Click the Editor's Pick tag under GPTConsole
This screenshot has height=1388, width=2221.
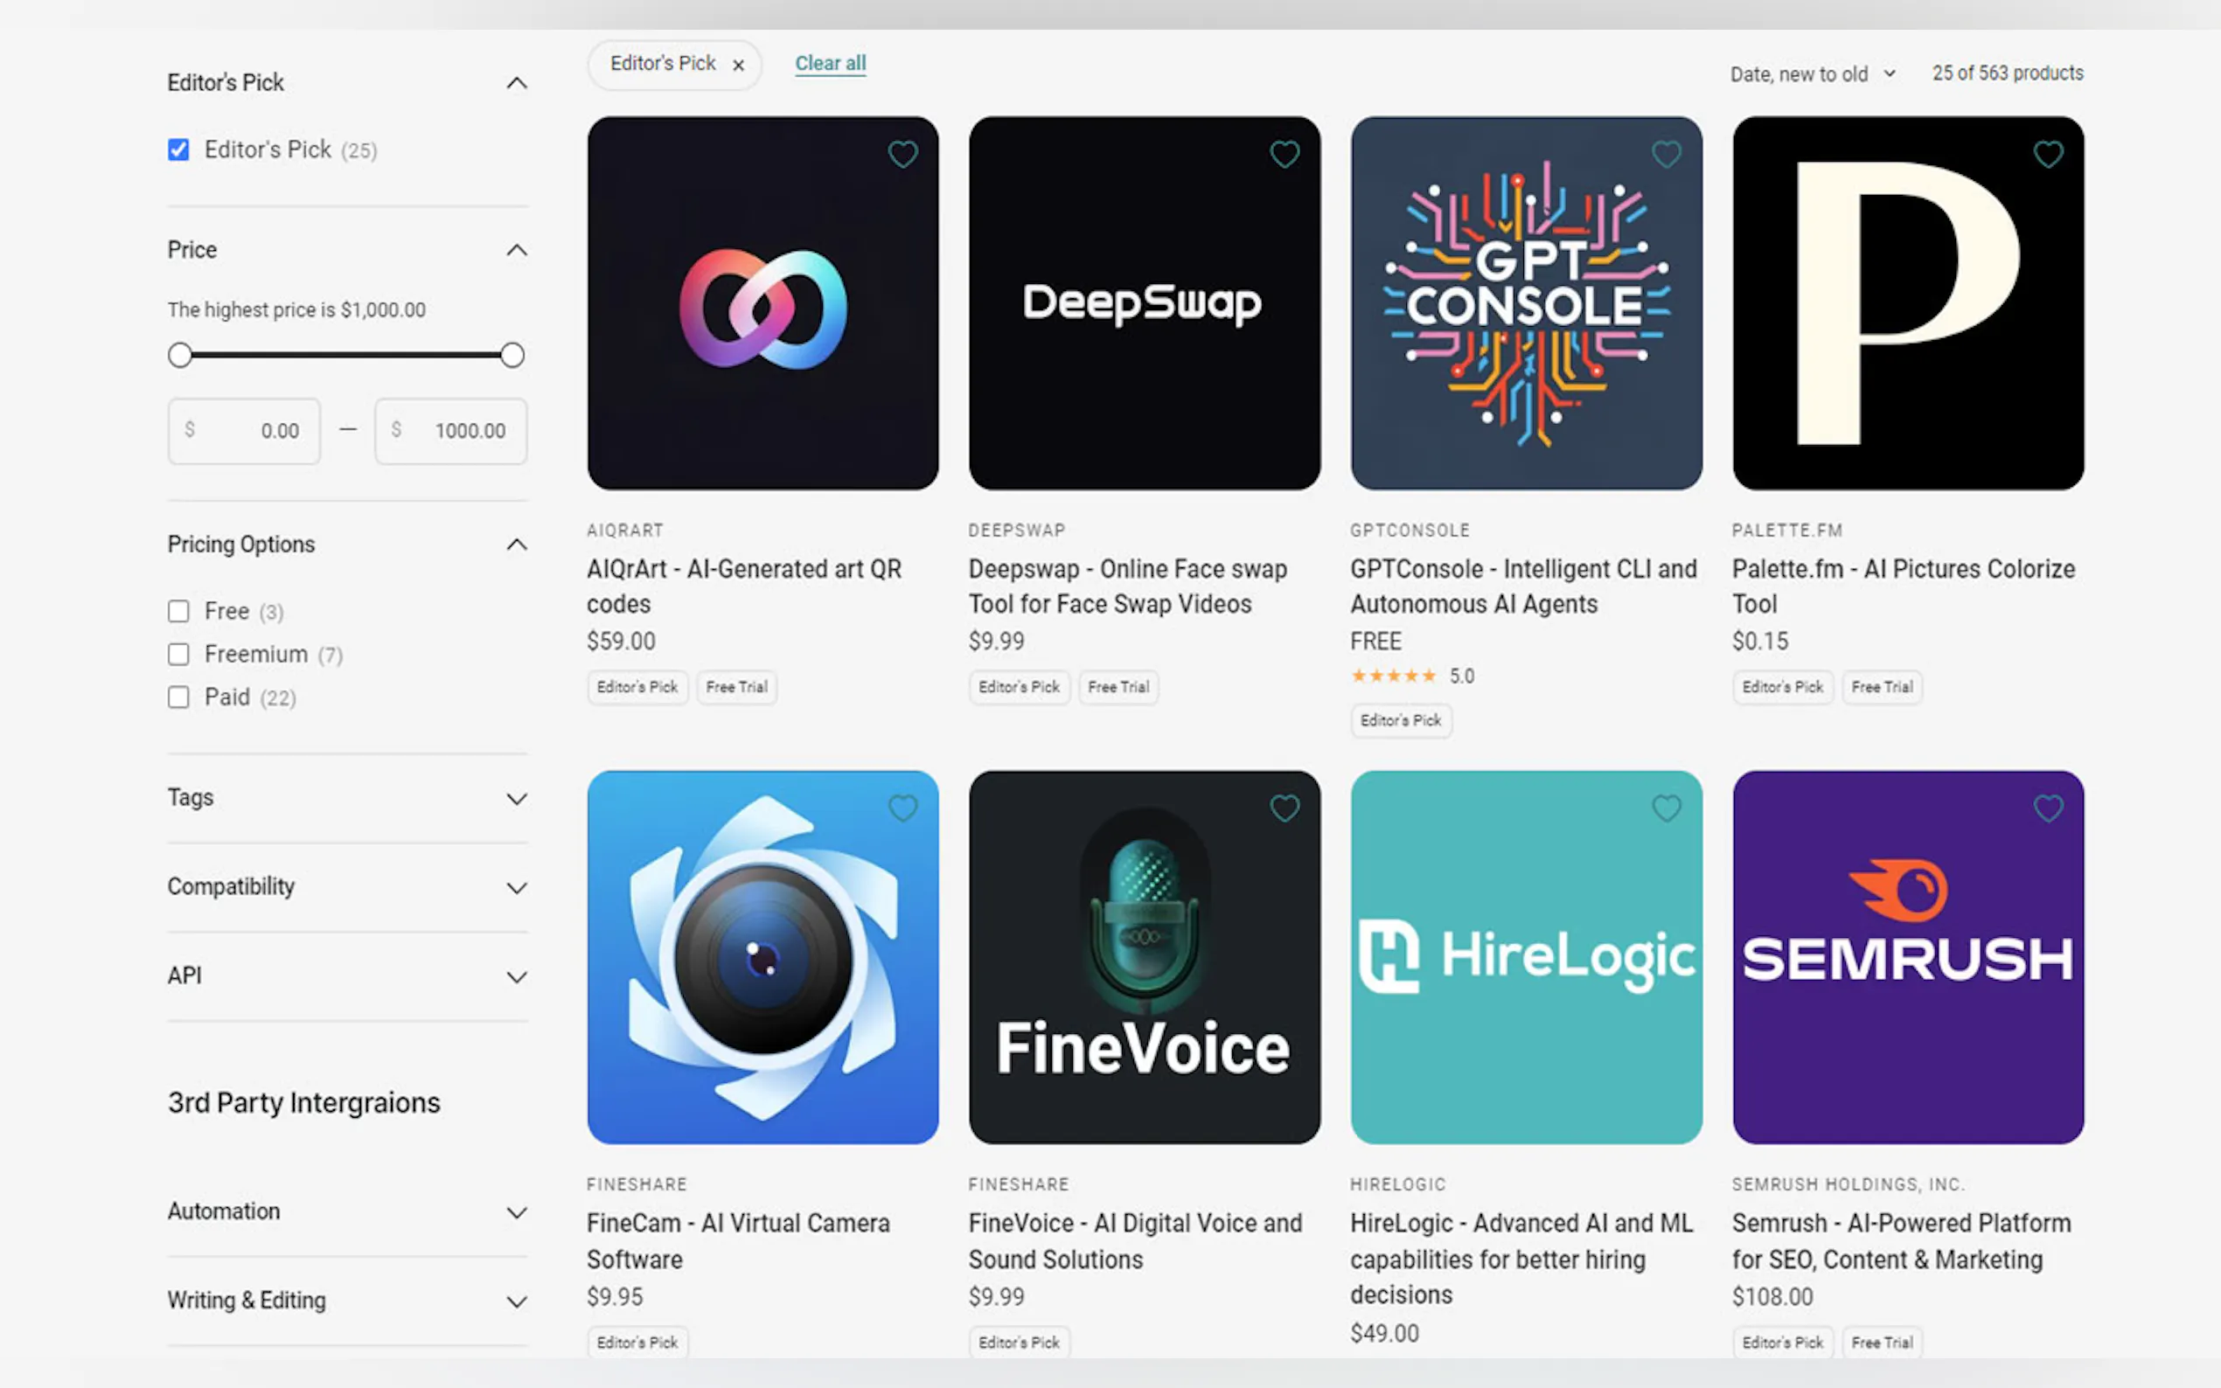pos(1401,720)
